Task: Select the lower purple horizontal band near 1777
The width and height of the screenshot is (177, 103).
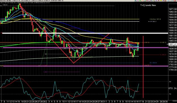Action: [x=86, y=66]
